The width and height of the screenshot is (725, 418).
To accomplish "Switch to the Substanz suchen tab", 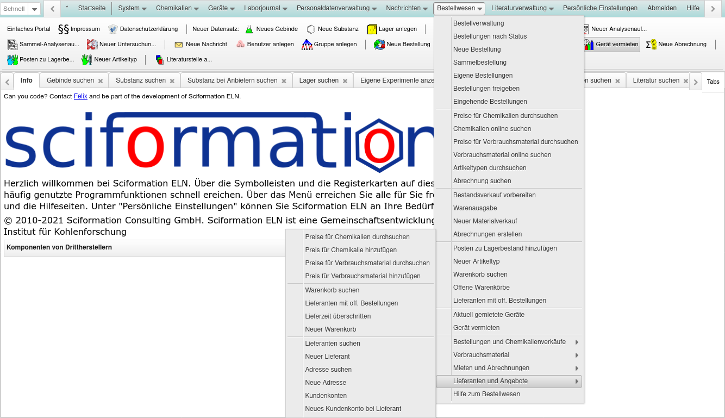I will (x=140, y=80).
